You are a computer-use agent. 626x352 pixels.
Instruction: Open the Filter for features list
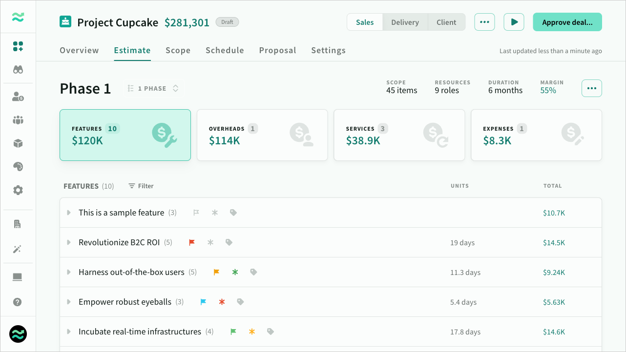pos(141,186)
